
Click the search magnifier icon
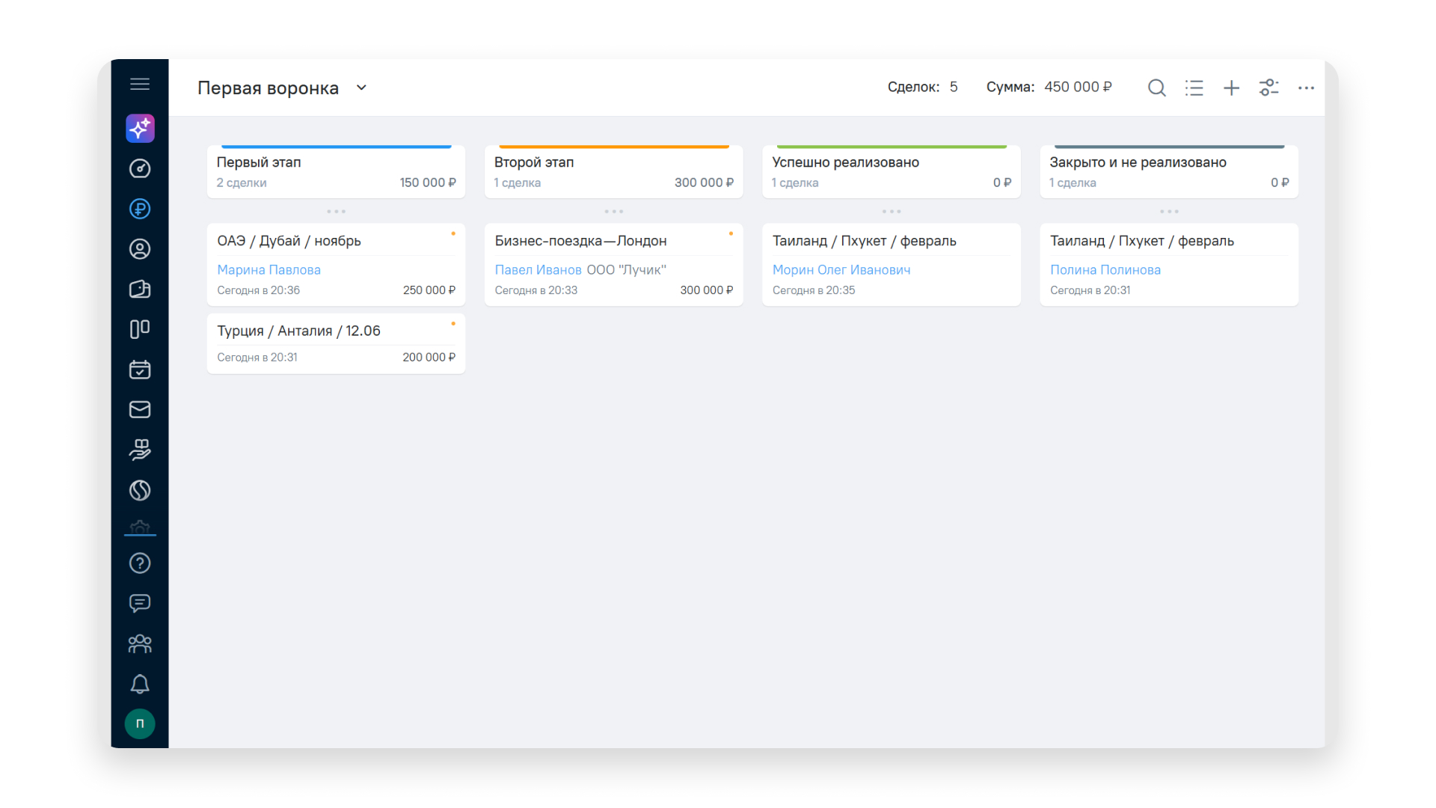1156,88
